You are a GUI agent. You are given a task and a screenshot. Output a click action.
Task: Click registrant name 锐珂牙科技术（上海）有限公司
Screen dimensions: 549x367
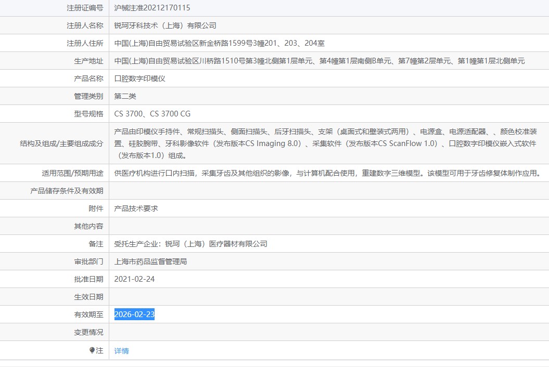[165, 25]
